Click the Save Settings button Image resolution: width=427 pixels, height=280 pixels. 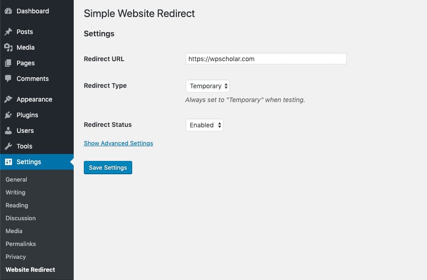coord(108,167)
